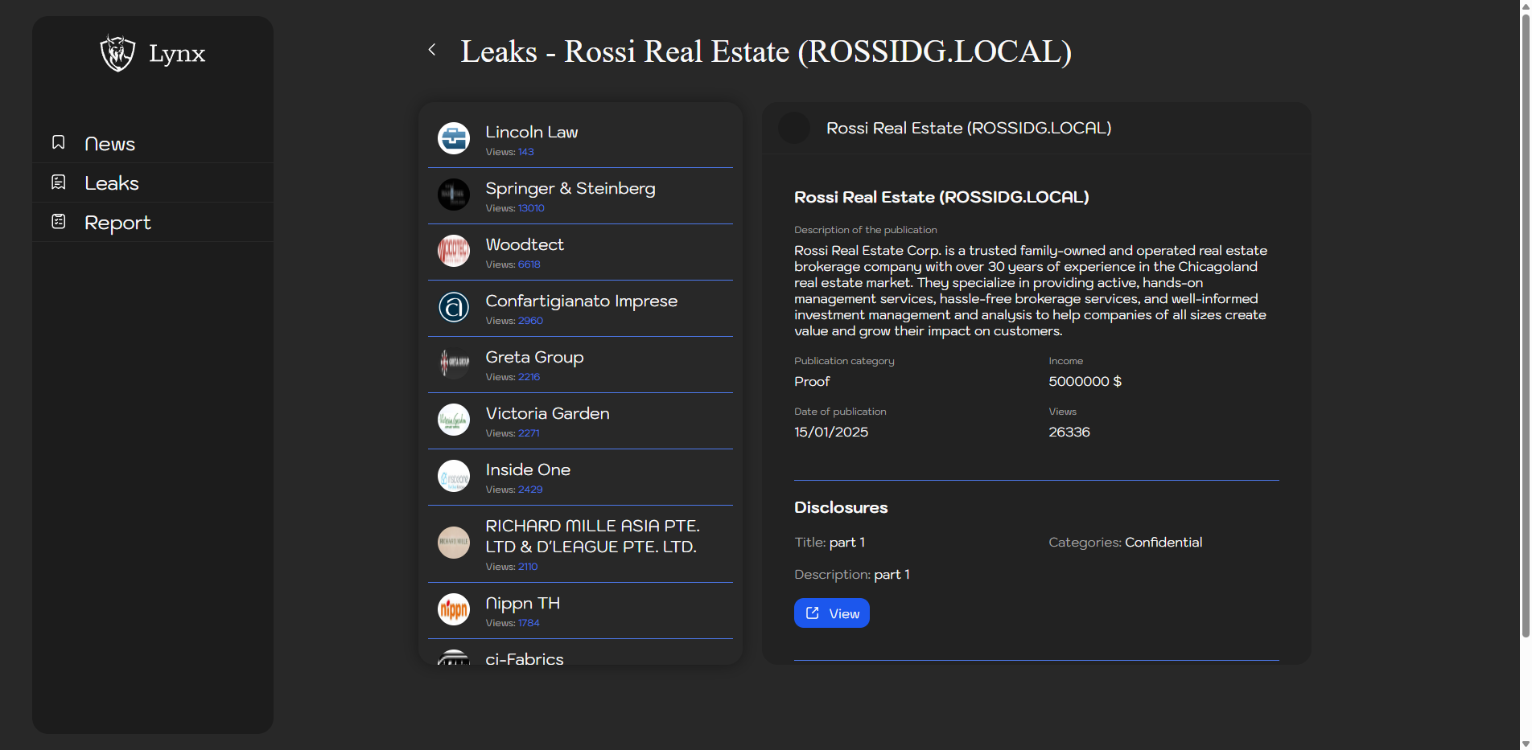1532x750 pixels.
Task: Click the Confartigianato Imprese logo
Action: pos(454,307)
